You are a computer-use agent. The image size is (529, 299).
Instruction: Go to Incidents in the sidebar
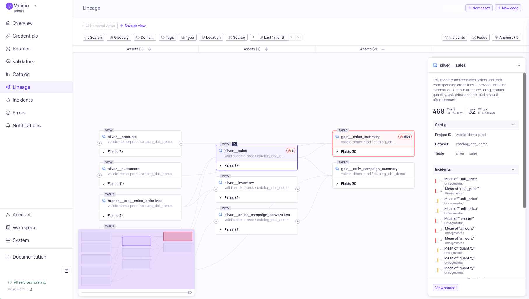click(x=37, y=100)
